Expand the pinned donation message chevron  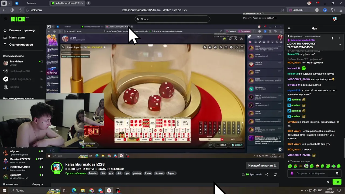coord(340,45)
